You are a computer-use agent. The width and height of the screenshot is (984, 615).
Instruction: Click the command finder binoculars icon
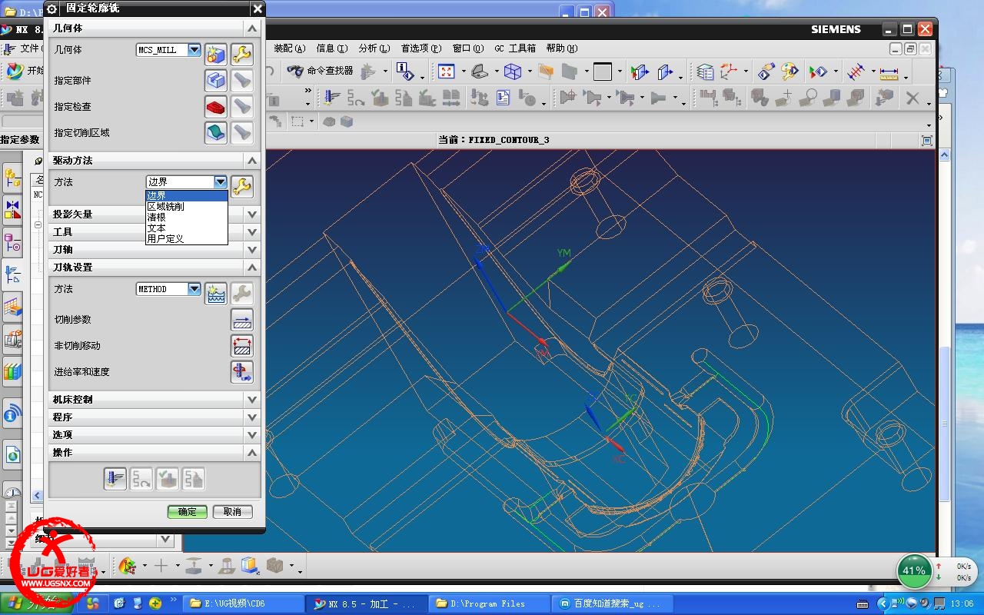pyautogui.click(x=295, y=71)
